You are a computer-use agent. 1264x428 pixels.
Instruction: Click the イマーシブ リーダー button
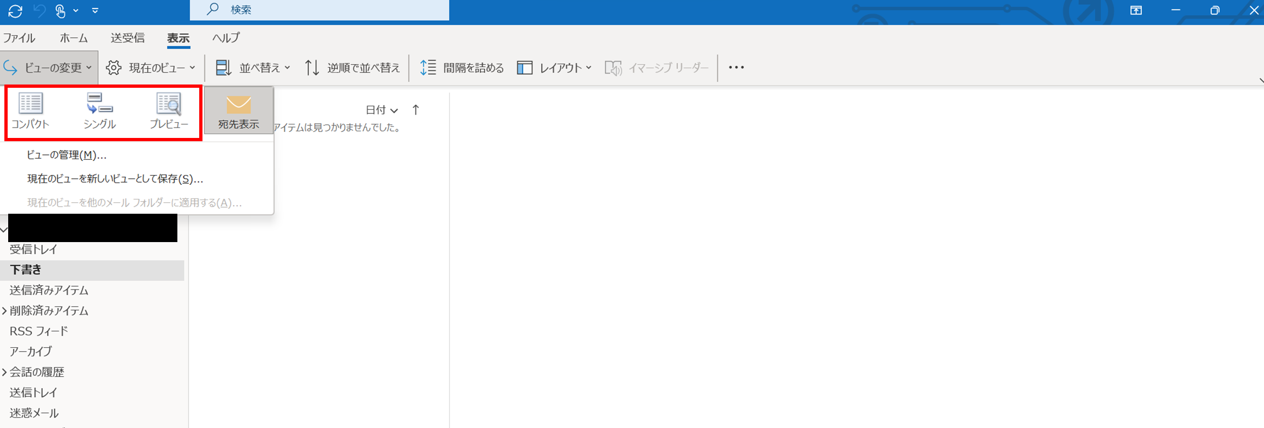point(657,68)
